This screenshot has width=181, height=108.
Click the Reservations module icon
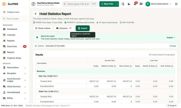(4, 68)
